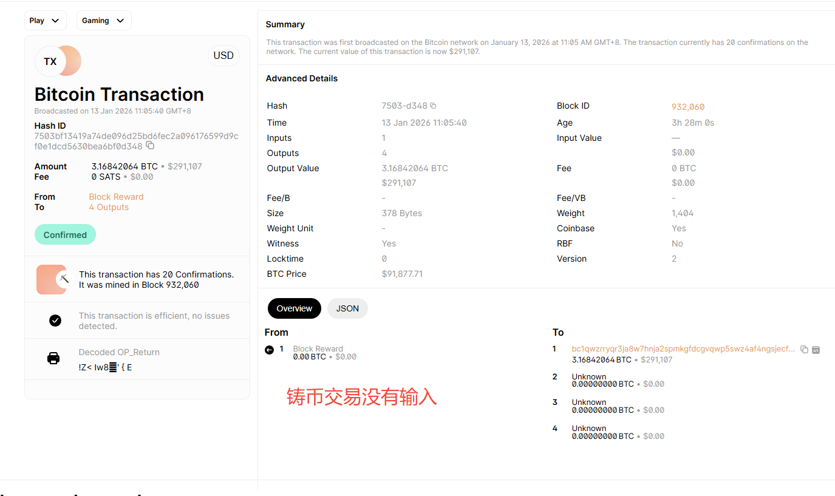
Task: Select the Broadcasted on 13 Jan 2026 line
Action: (x=113, y=111)
